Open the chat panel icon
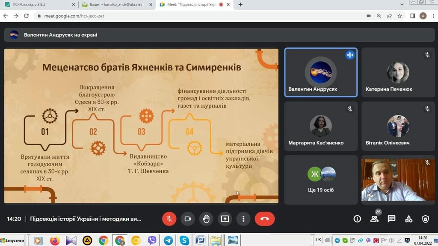Screen dimensions: 438x246 tap(391, 219)
